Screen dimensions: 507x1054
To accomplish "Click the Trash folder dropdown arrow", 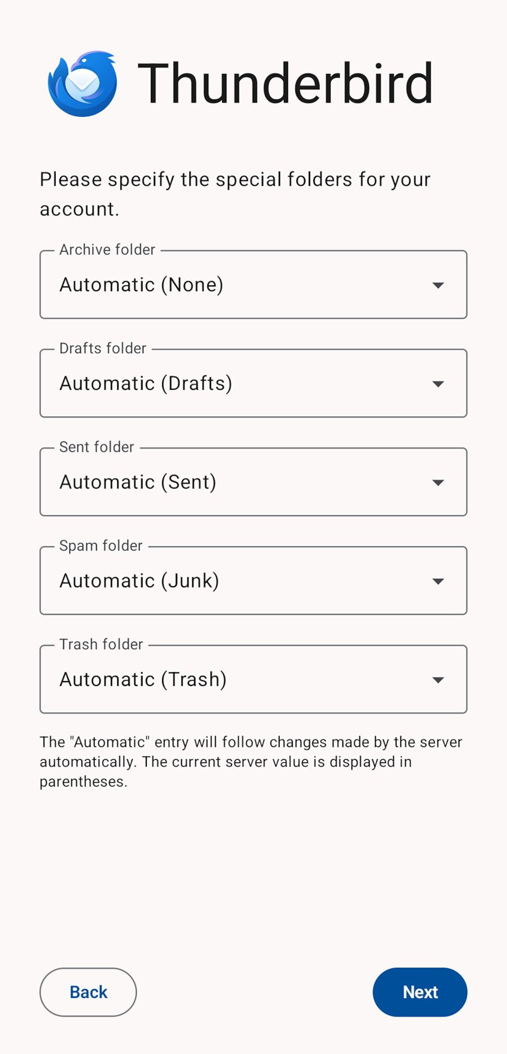I will (x=438, y=679).
